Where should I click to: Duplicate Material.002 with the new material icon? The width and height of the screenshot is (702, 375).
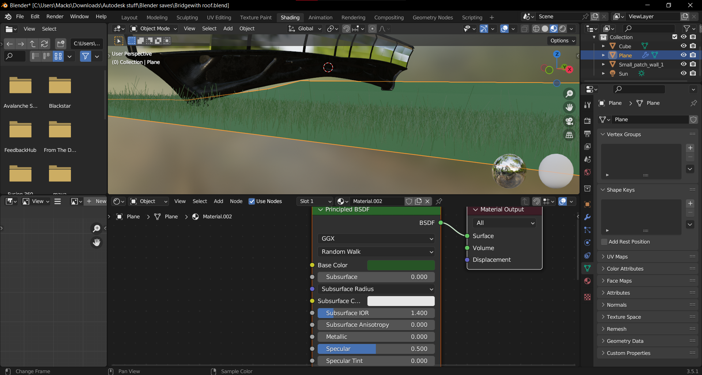[418, 201]
